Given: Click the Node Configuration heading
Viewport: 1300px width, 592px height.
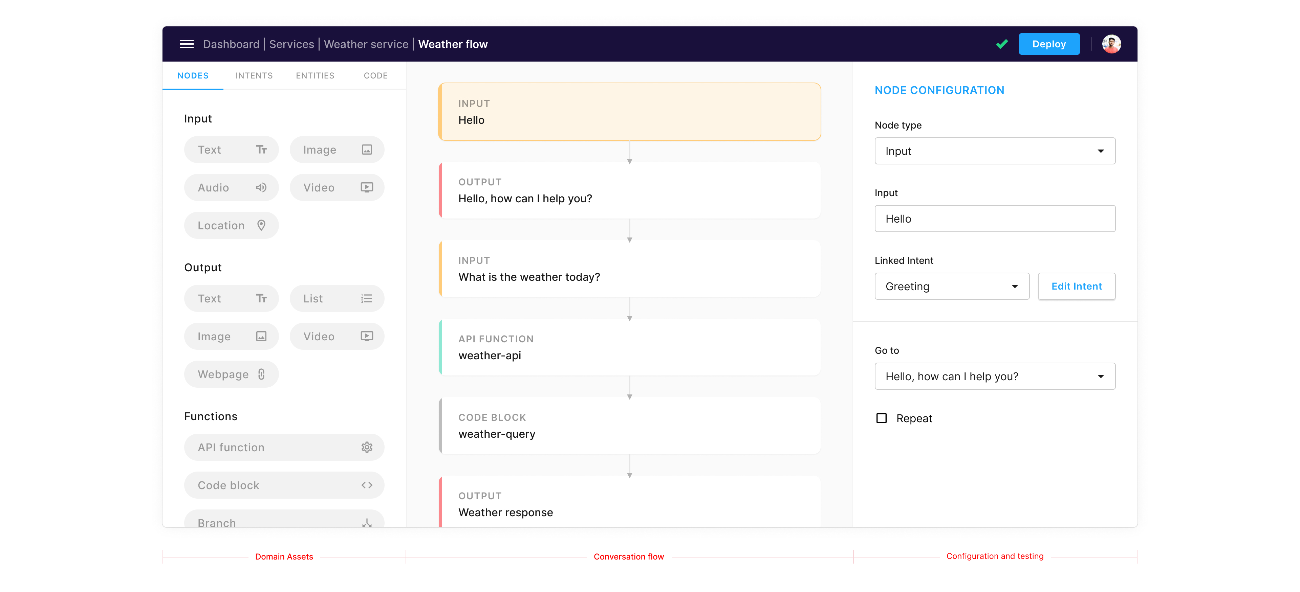Looking at the screenshot, I should (x=939, y=90).
